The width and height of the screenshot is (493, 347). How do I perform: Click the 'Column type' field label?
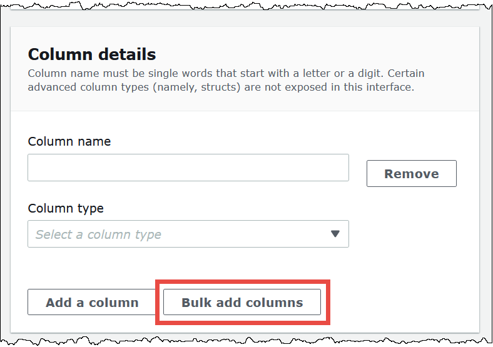click(66, 208)
